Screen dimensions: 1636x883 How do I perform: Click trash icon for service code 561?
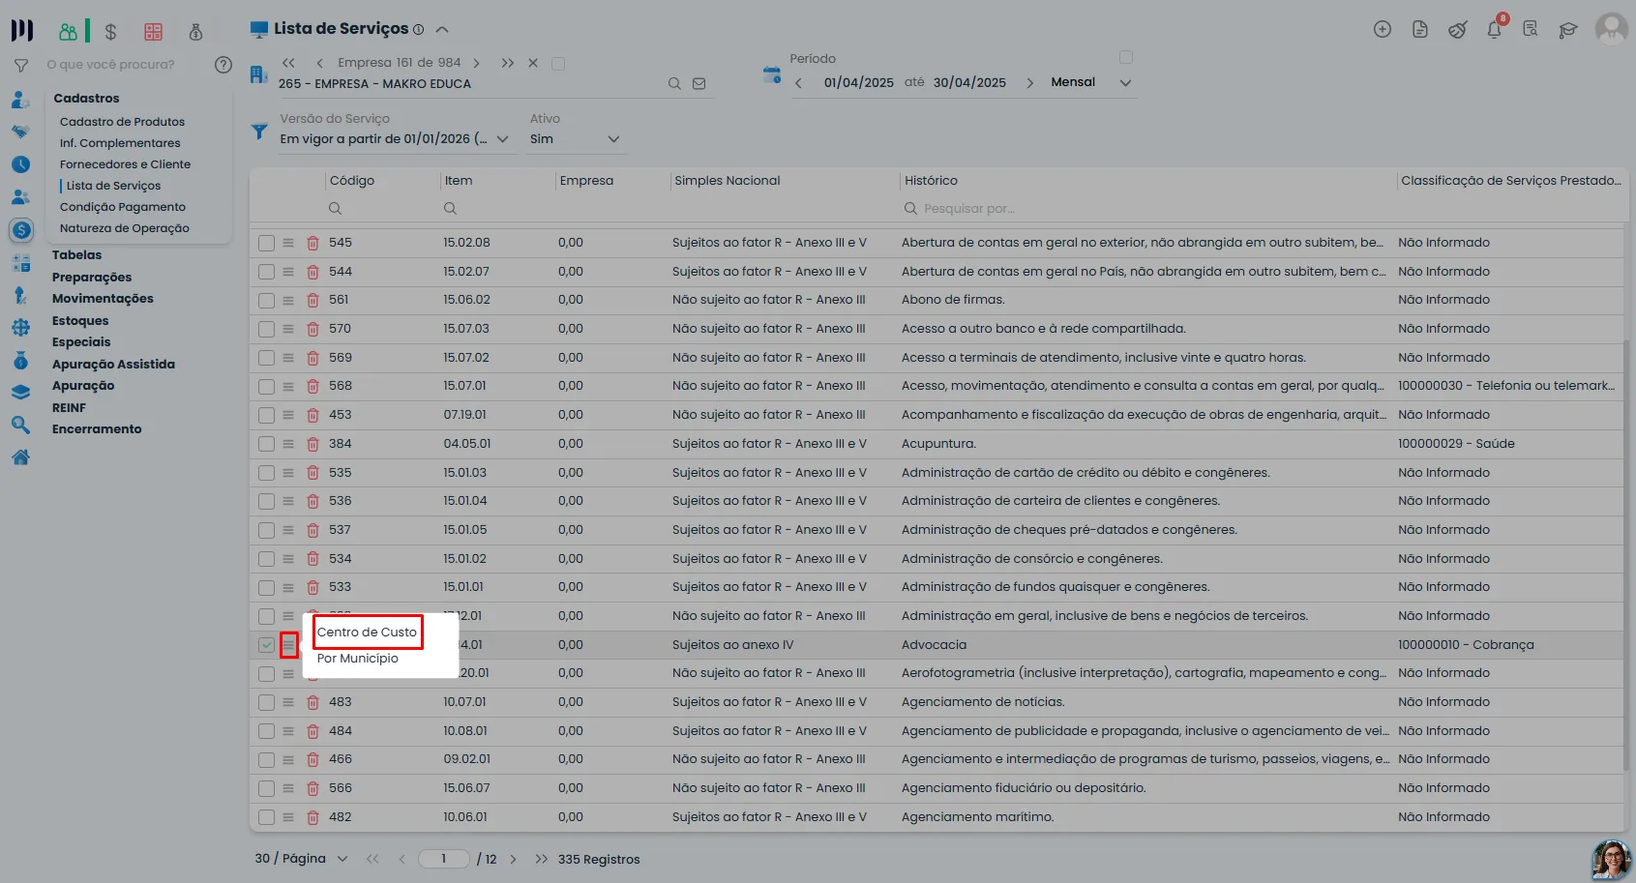[x=312, y=301]
